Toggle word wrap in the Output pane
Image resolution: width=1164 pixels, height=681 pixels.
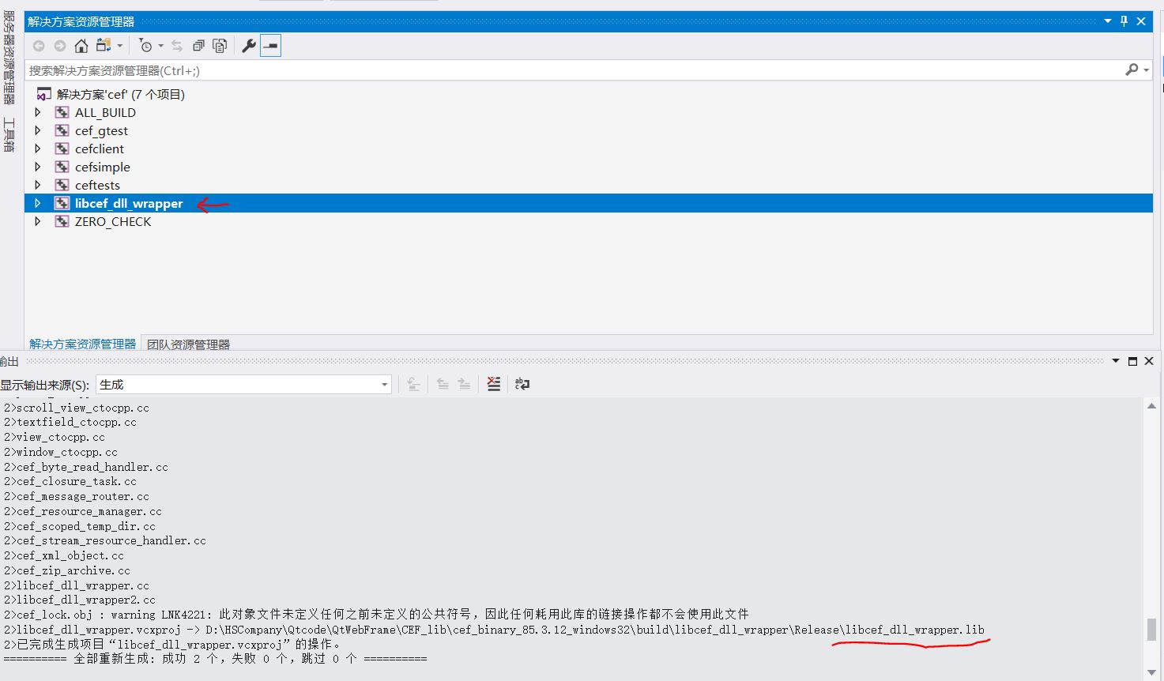[x=522, y=384]
